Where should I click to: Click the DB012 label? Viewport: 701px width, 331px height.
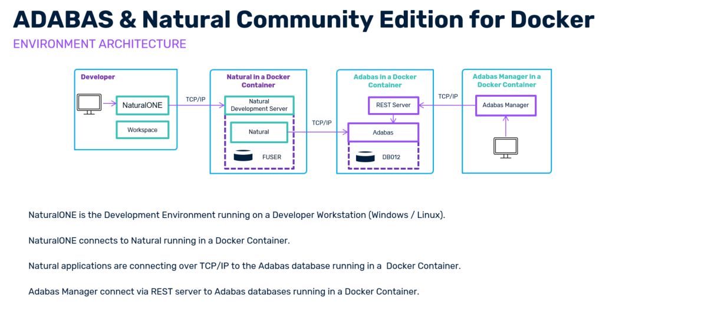391,157
